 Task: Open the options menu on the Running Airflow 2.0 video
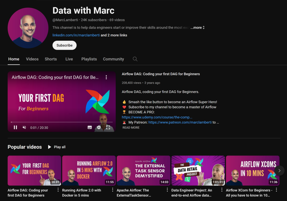[x=112, y=190]
